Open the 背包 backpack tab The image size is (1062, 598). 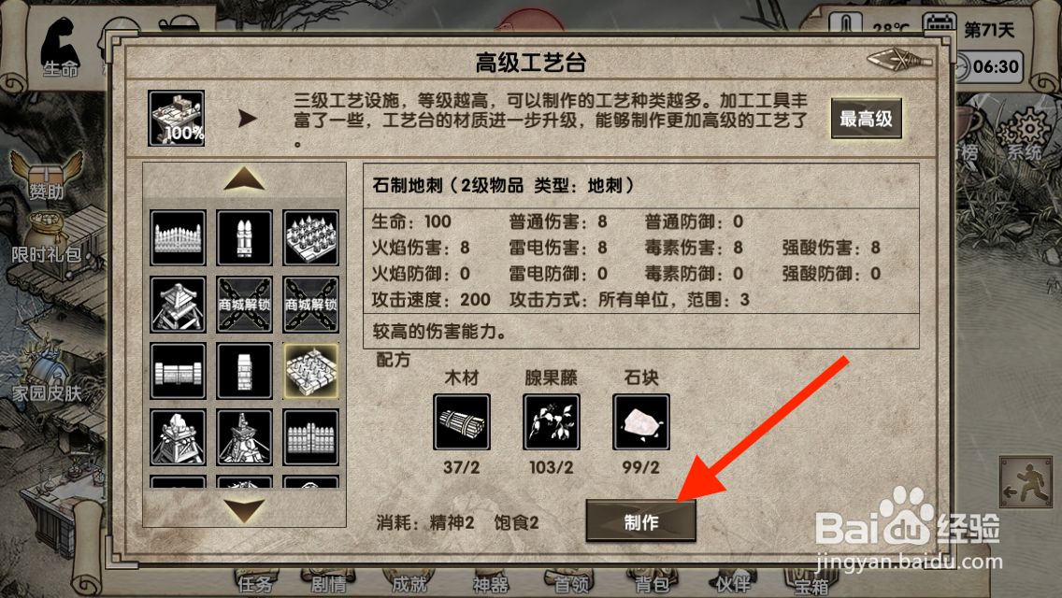point(651,584)
